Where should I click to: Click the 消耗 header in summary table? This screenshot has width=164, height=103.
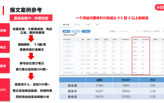coord(99,80)
